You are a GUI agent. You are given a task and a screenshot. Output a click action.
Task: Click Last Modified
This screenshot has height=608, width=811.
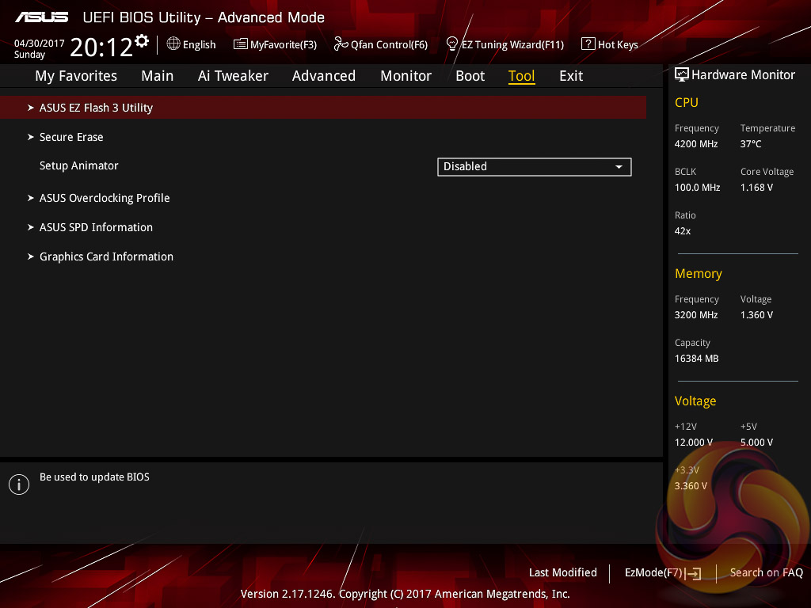pos(563,573)
